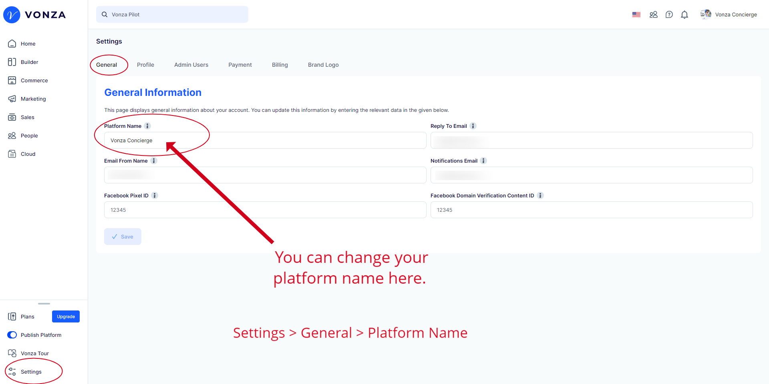Screen dimensions: 769x384
Task: Click info icon next to Email From Name
Action: pos(154,161)
